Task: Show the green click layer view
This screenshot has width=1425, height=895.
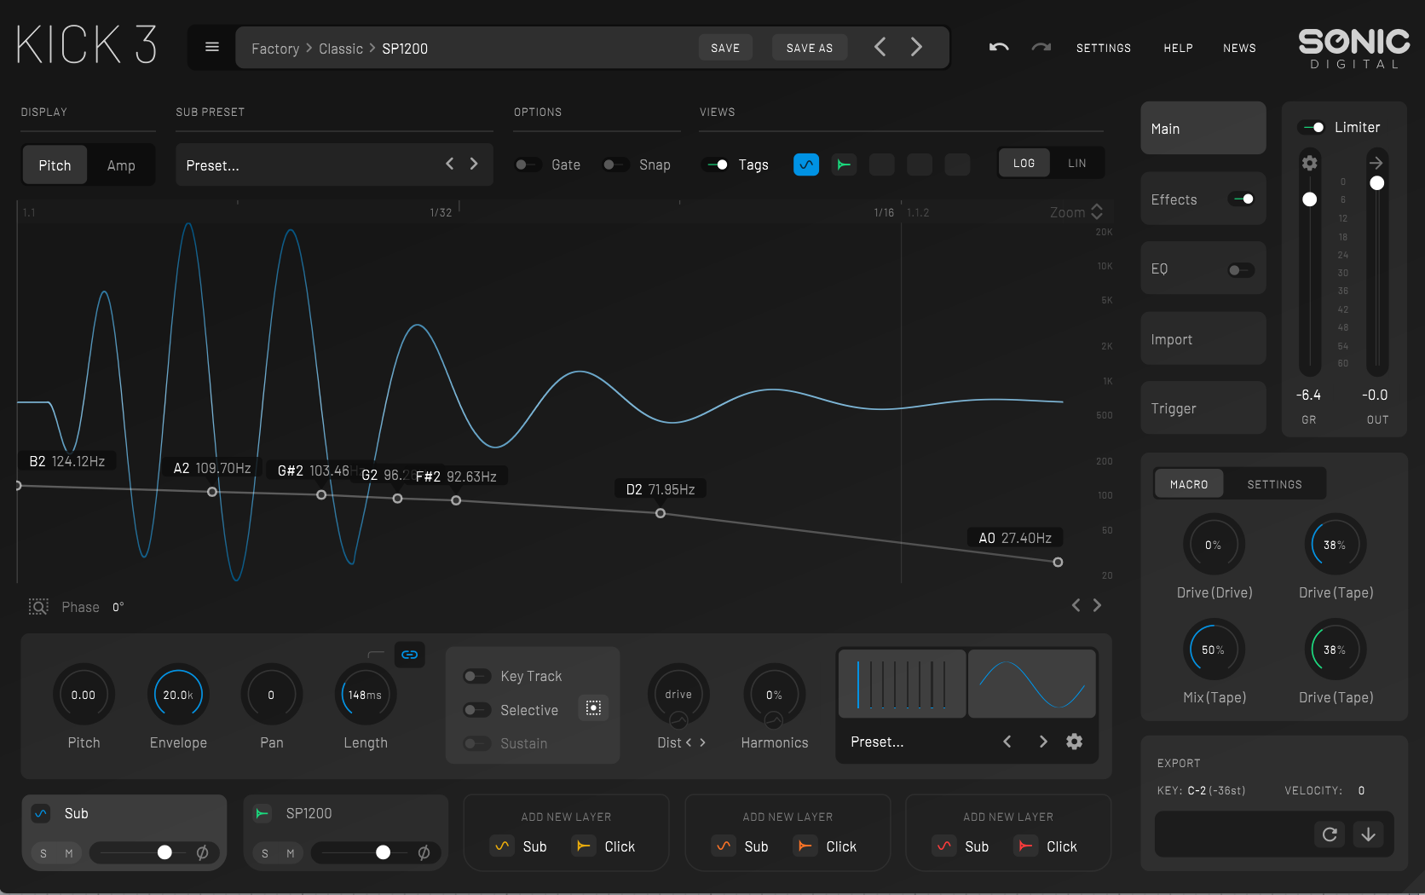Action: click(844, 165)
